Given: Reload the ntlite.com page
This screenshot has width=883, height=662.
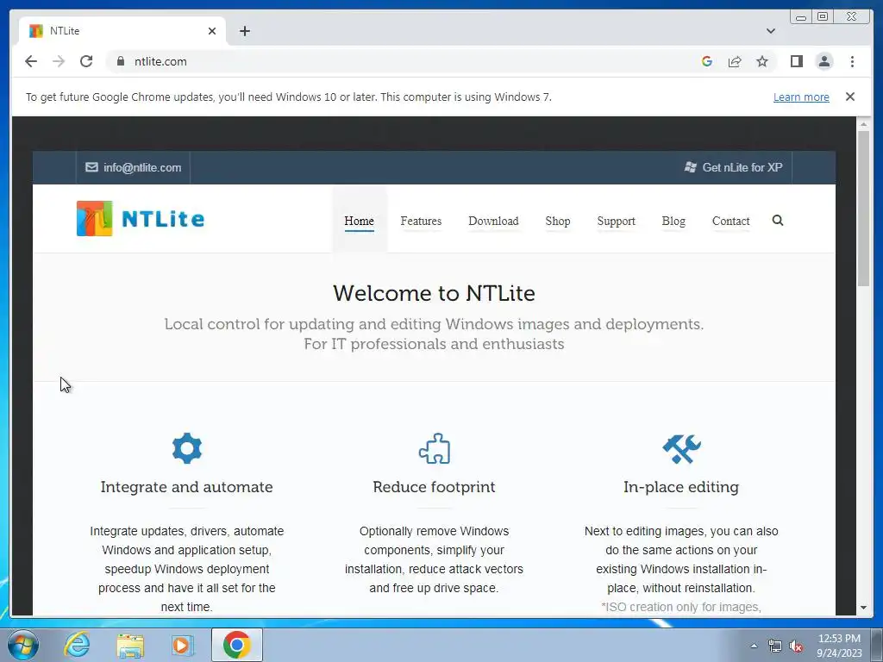Looking at the screenshot, I should [86, 61].
